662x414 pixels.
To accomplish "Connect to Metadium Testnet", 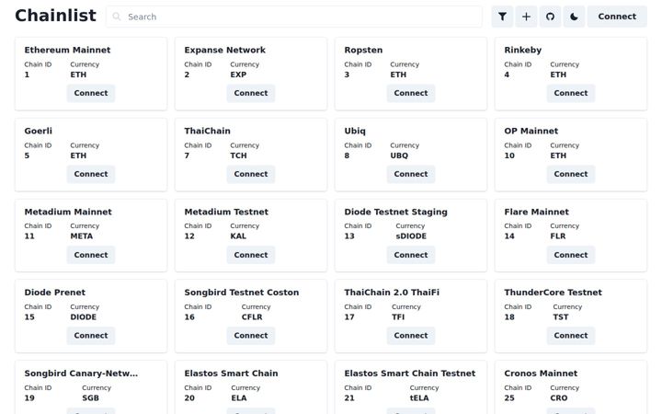I will 251,255.
